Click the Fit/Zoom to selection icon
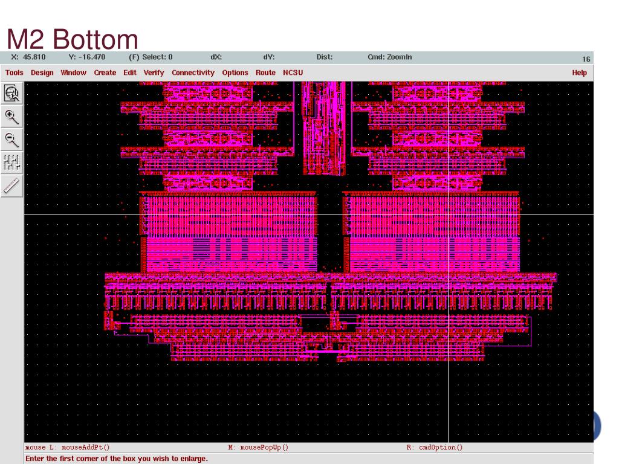 [12, 93]
